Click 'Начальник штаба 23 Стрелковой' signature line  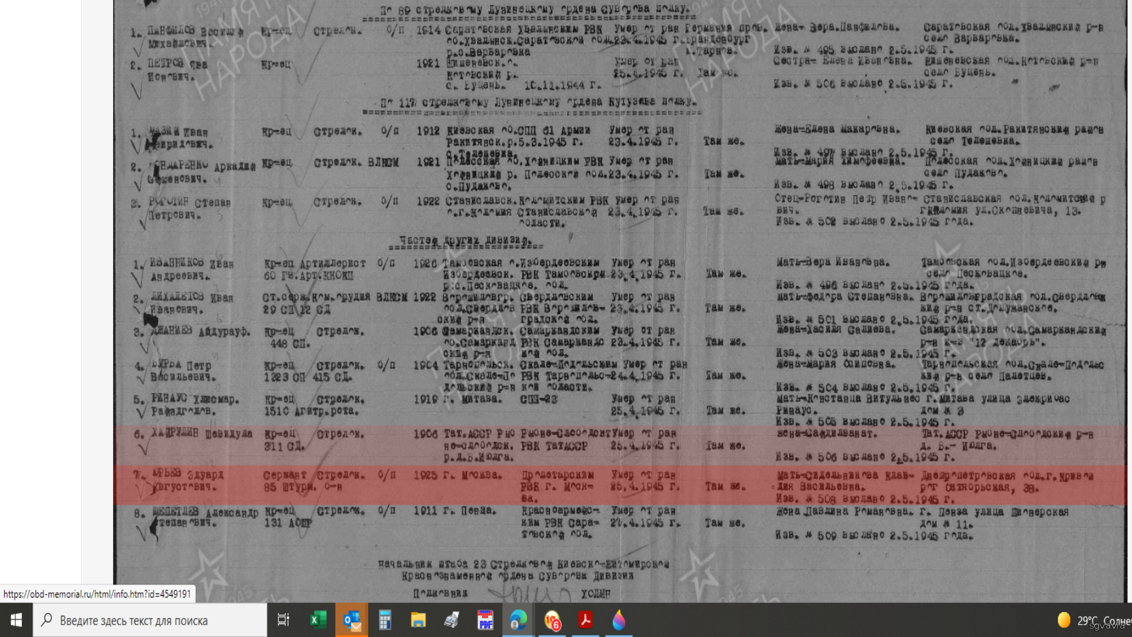pyautogui.click(x=524, y=564)
